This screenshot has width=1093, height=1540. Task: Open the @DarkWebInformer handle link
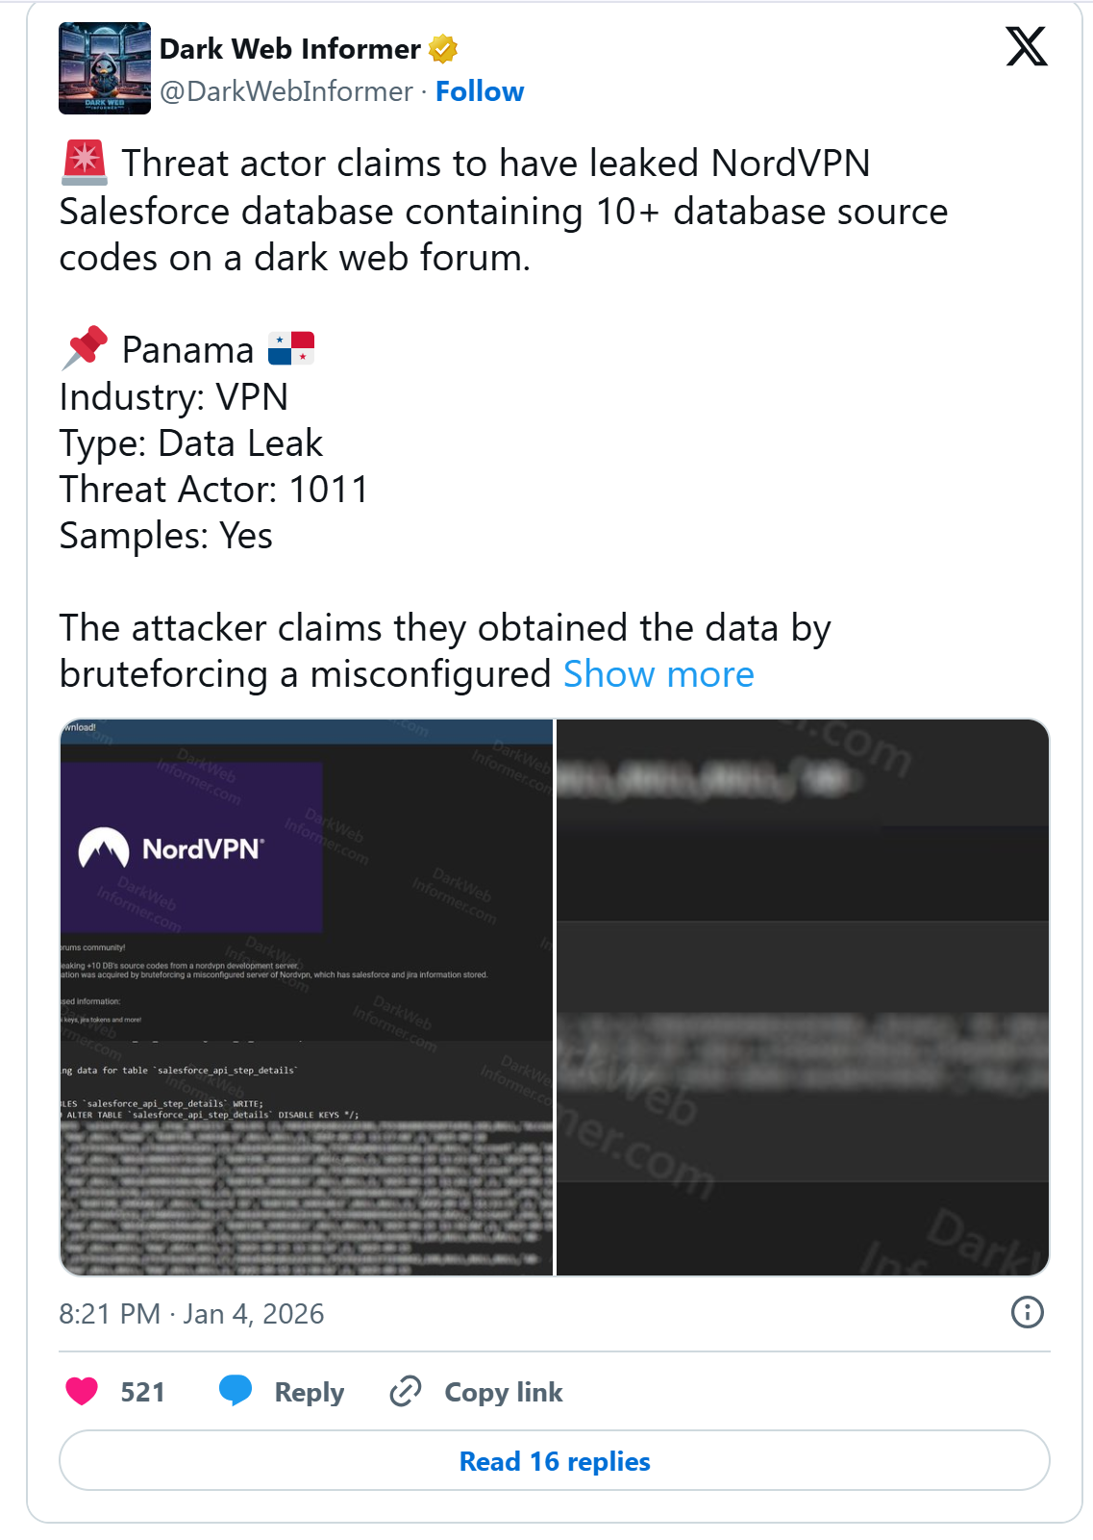286,91
